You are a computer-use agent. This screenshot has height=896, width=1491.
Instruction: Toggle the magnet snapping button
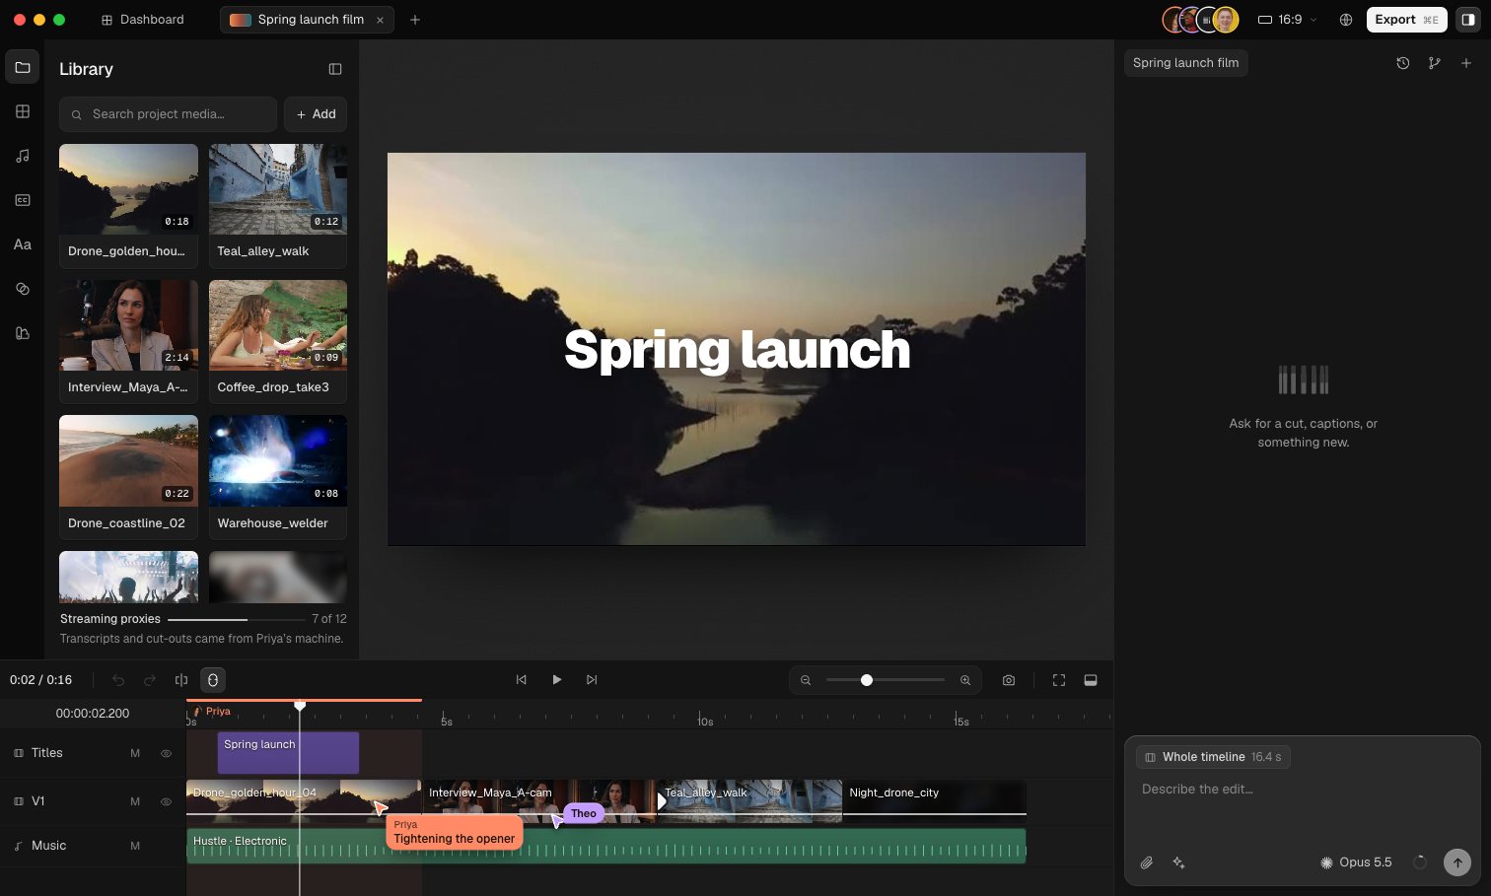pyautogui.click(x=213, y=680)
